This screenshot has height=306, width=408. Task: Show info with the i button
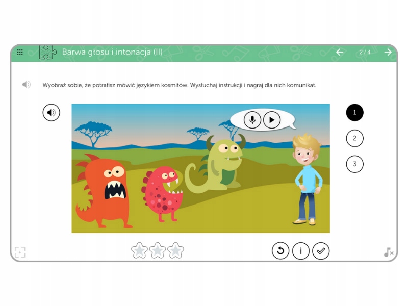pyautogui.click(x=300, y=251)
